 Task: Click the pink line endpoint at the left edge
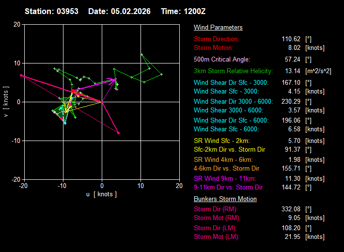(x=21, y=75)
